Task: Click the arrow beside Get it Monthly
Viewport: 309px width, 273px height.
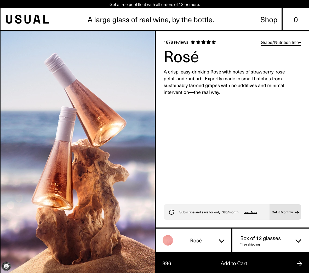Action: (x=297, y=212)
